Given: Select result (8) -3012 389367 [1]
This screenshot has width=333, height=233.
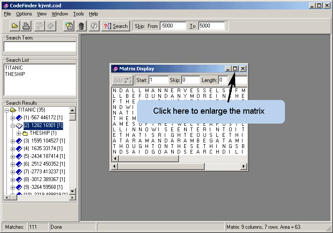Looking at the screenshot, I should [44, 179].
